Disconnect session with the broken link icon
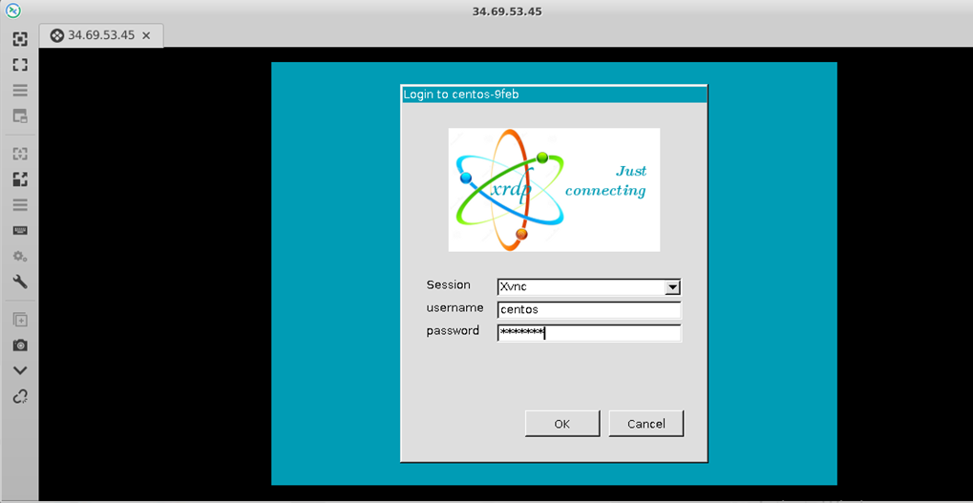Viewport: 973px width, 503px height. point(20,396)
